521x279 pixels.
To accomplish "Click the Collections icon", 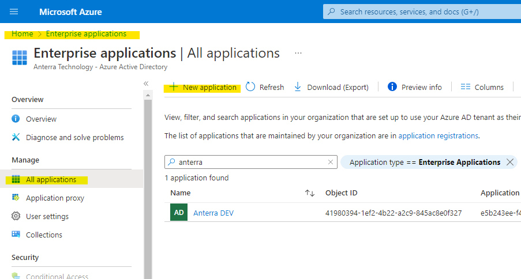I will coord(16,235).
